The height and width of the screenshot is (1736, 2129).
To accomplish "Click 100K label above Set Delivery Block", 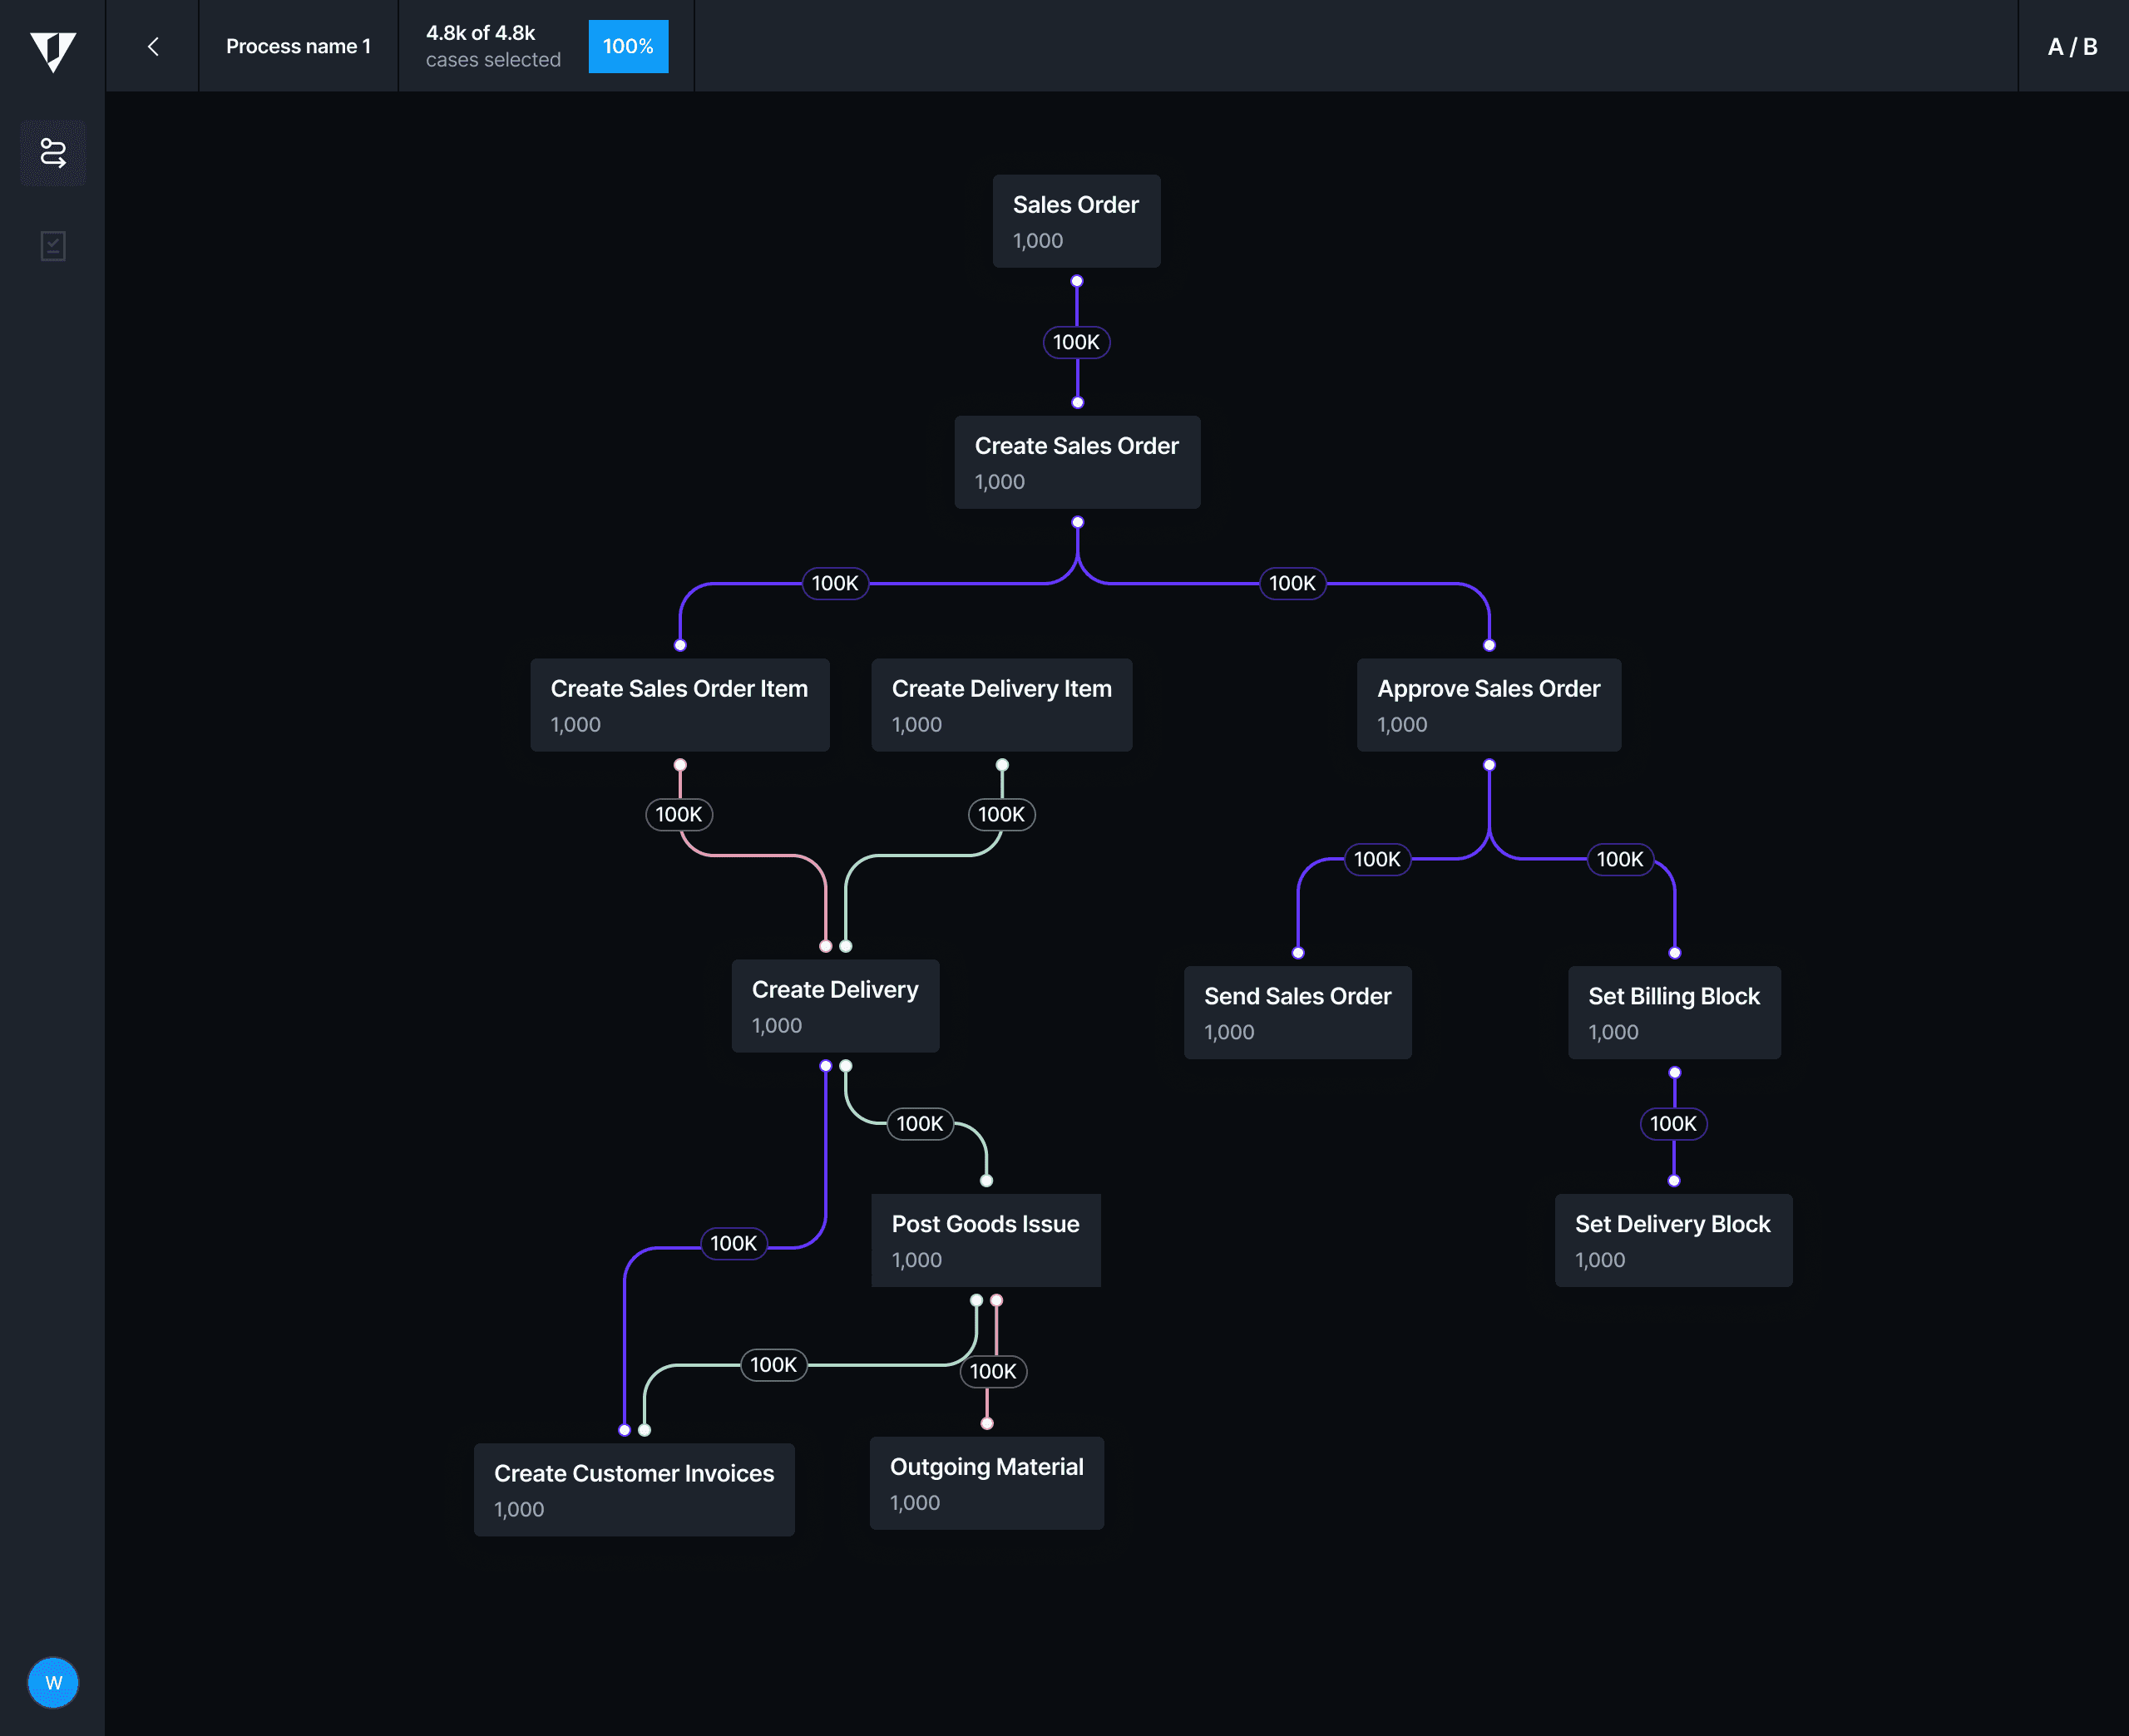I will pos(1673,1123).
